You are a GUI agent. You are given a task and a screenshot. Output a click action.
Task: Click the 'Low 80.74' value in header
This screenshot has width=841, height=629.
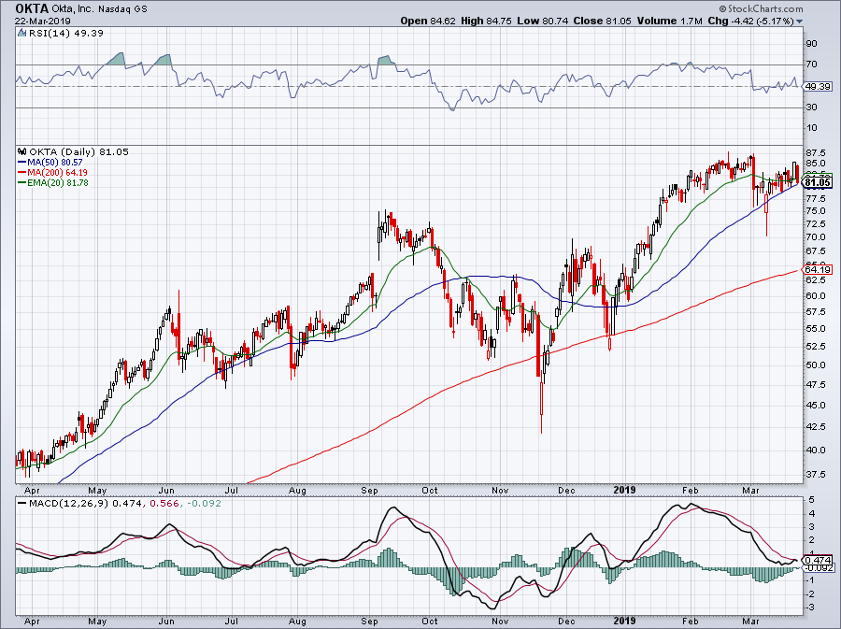pyautogui.click(x=542, y=21)
